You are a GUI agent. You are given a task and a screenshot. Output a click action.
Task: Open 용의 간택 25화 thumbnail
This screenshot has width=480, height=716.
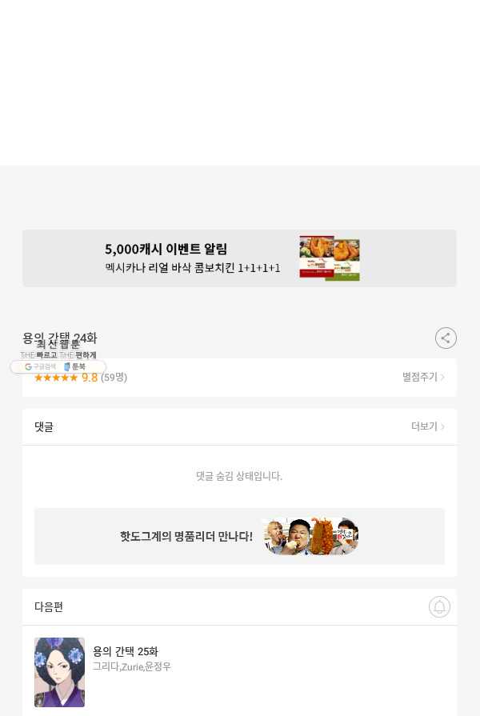click(59, 672)
